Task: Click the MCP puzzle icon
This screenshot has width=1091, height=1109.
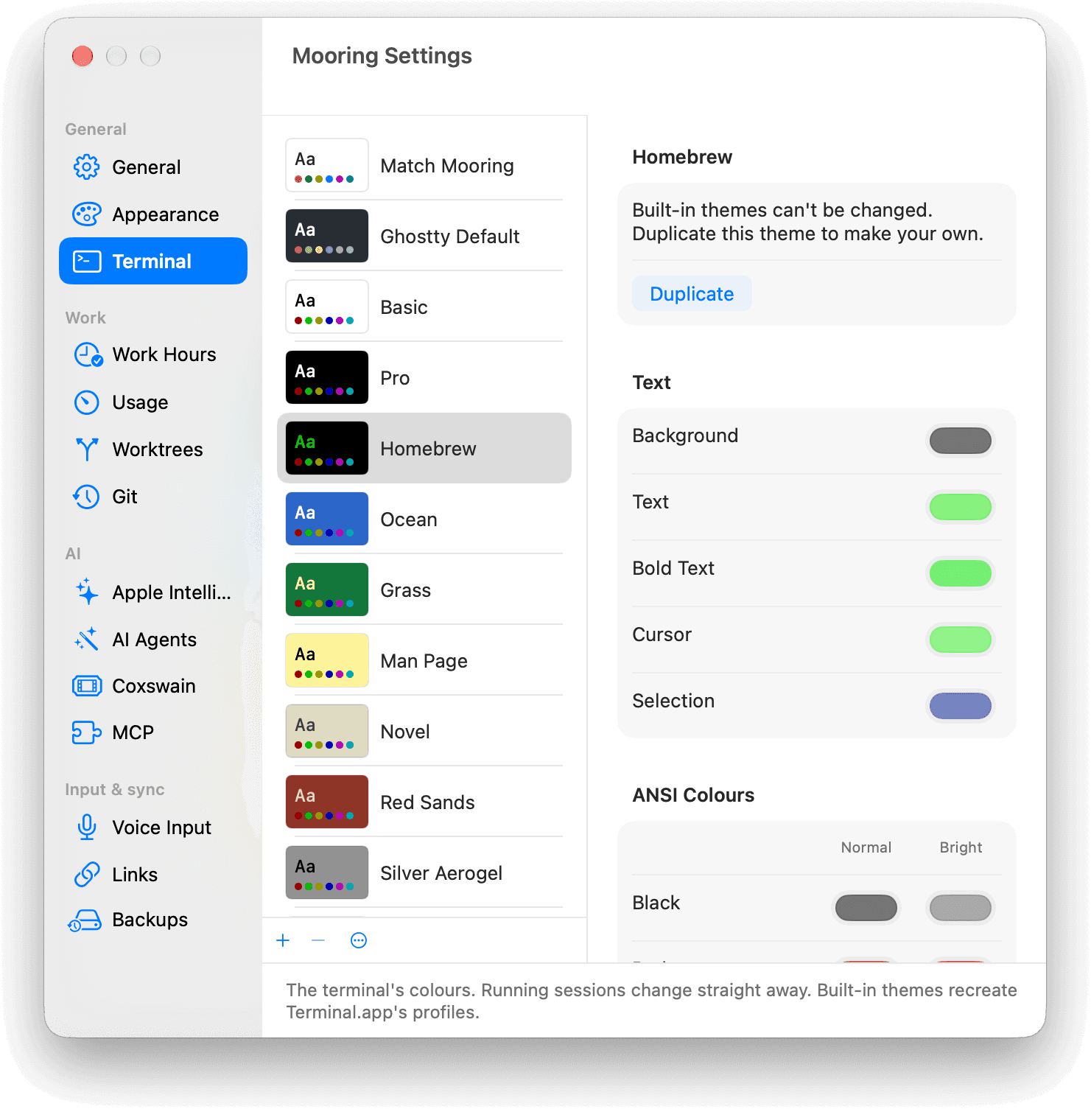Action: tap(87, 732)
